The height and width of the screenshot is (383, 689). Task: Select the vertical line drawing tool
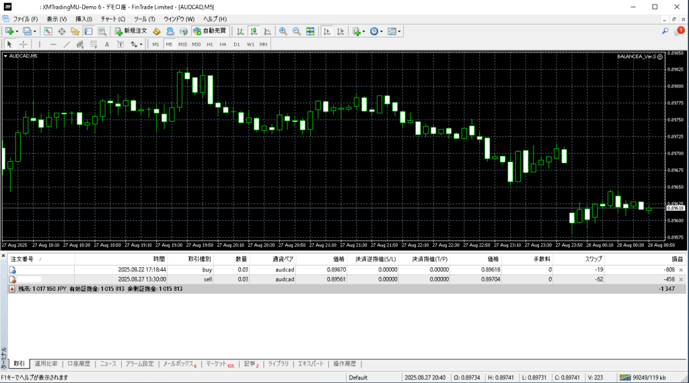40,44
